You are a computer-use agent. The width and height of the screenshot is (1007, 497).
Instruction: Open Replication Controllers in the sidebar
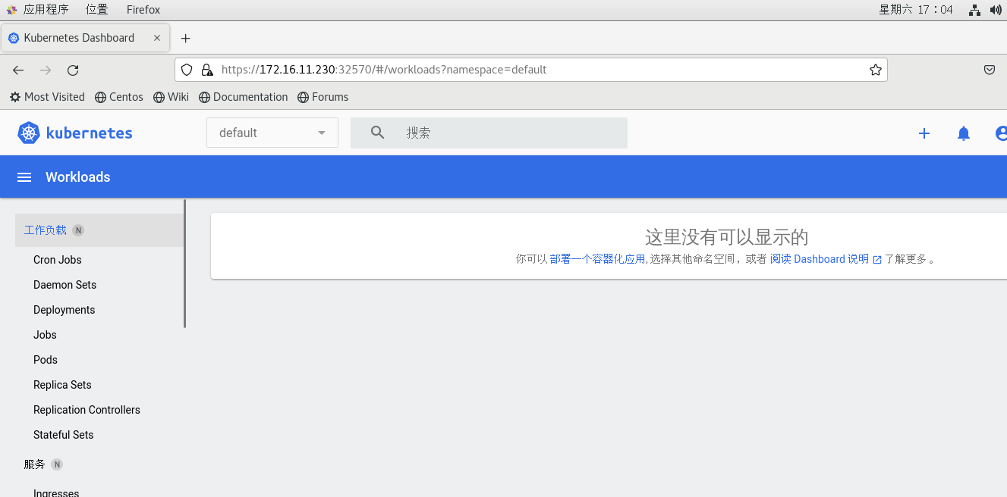point(87,410)
